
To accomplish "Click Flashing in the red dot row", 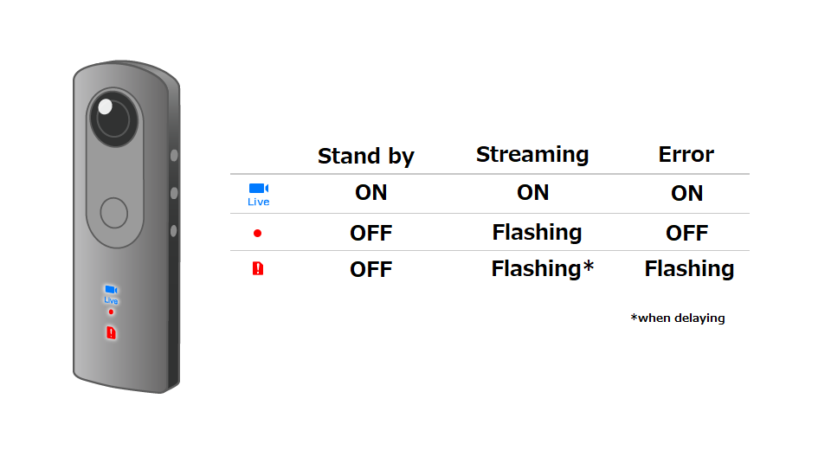I will point(537,232).
